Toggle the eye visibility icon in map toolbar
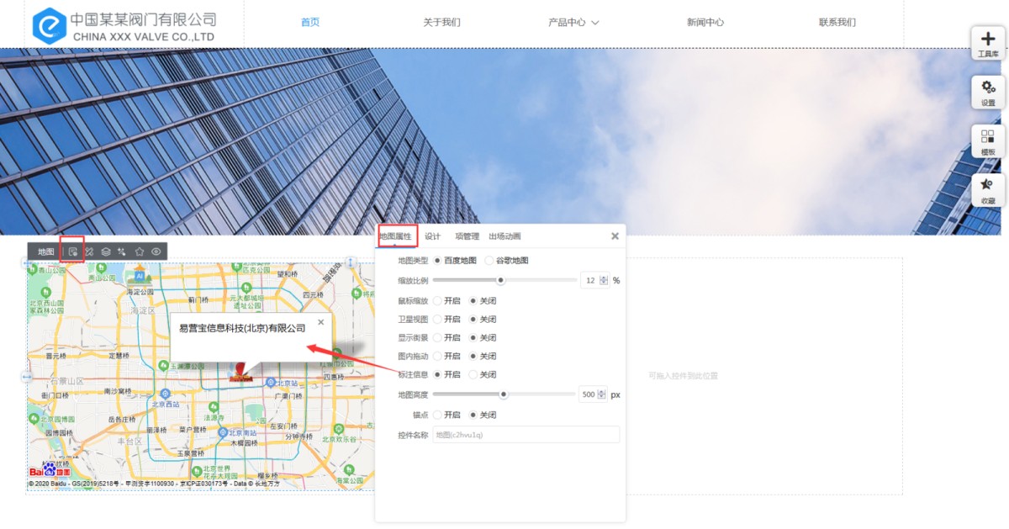The height and width of the screenshot is (529, 1009). pyautogui.click(x=156, y=251)
